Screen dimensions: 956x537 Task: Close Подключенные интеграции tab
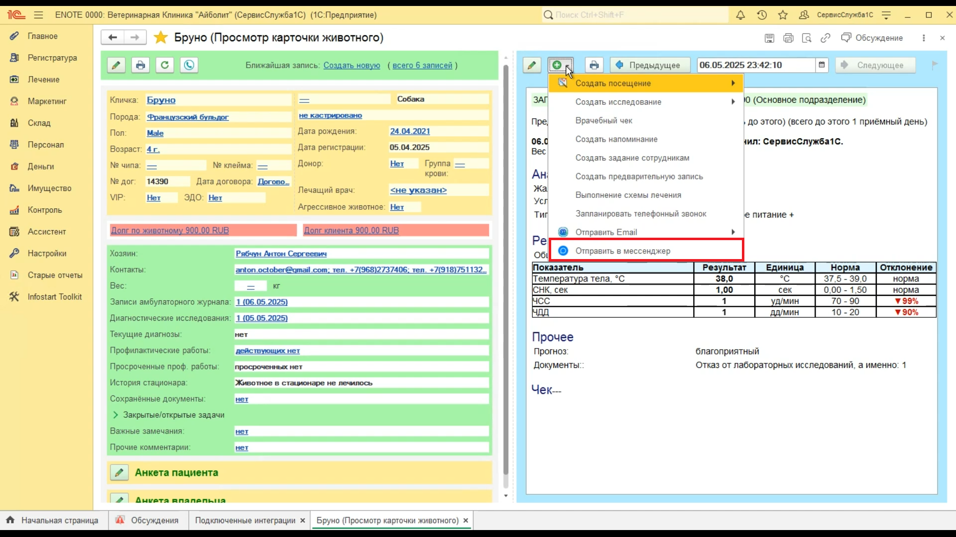[x=302, y=521]
